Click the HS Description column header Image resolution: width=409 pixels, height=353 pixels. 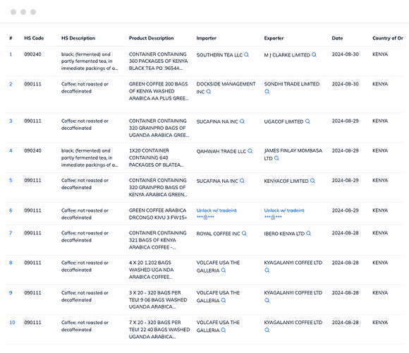coord(78,38)
